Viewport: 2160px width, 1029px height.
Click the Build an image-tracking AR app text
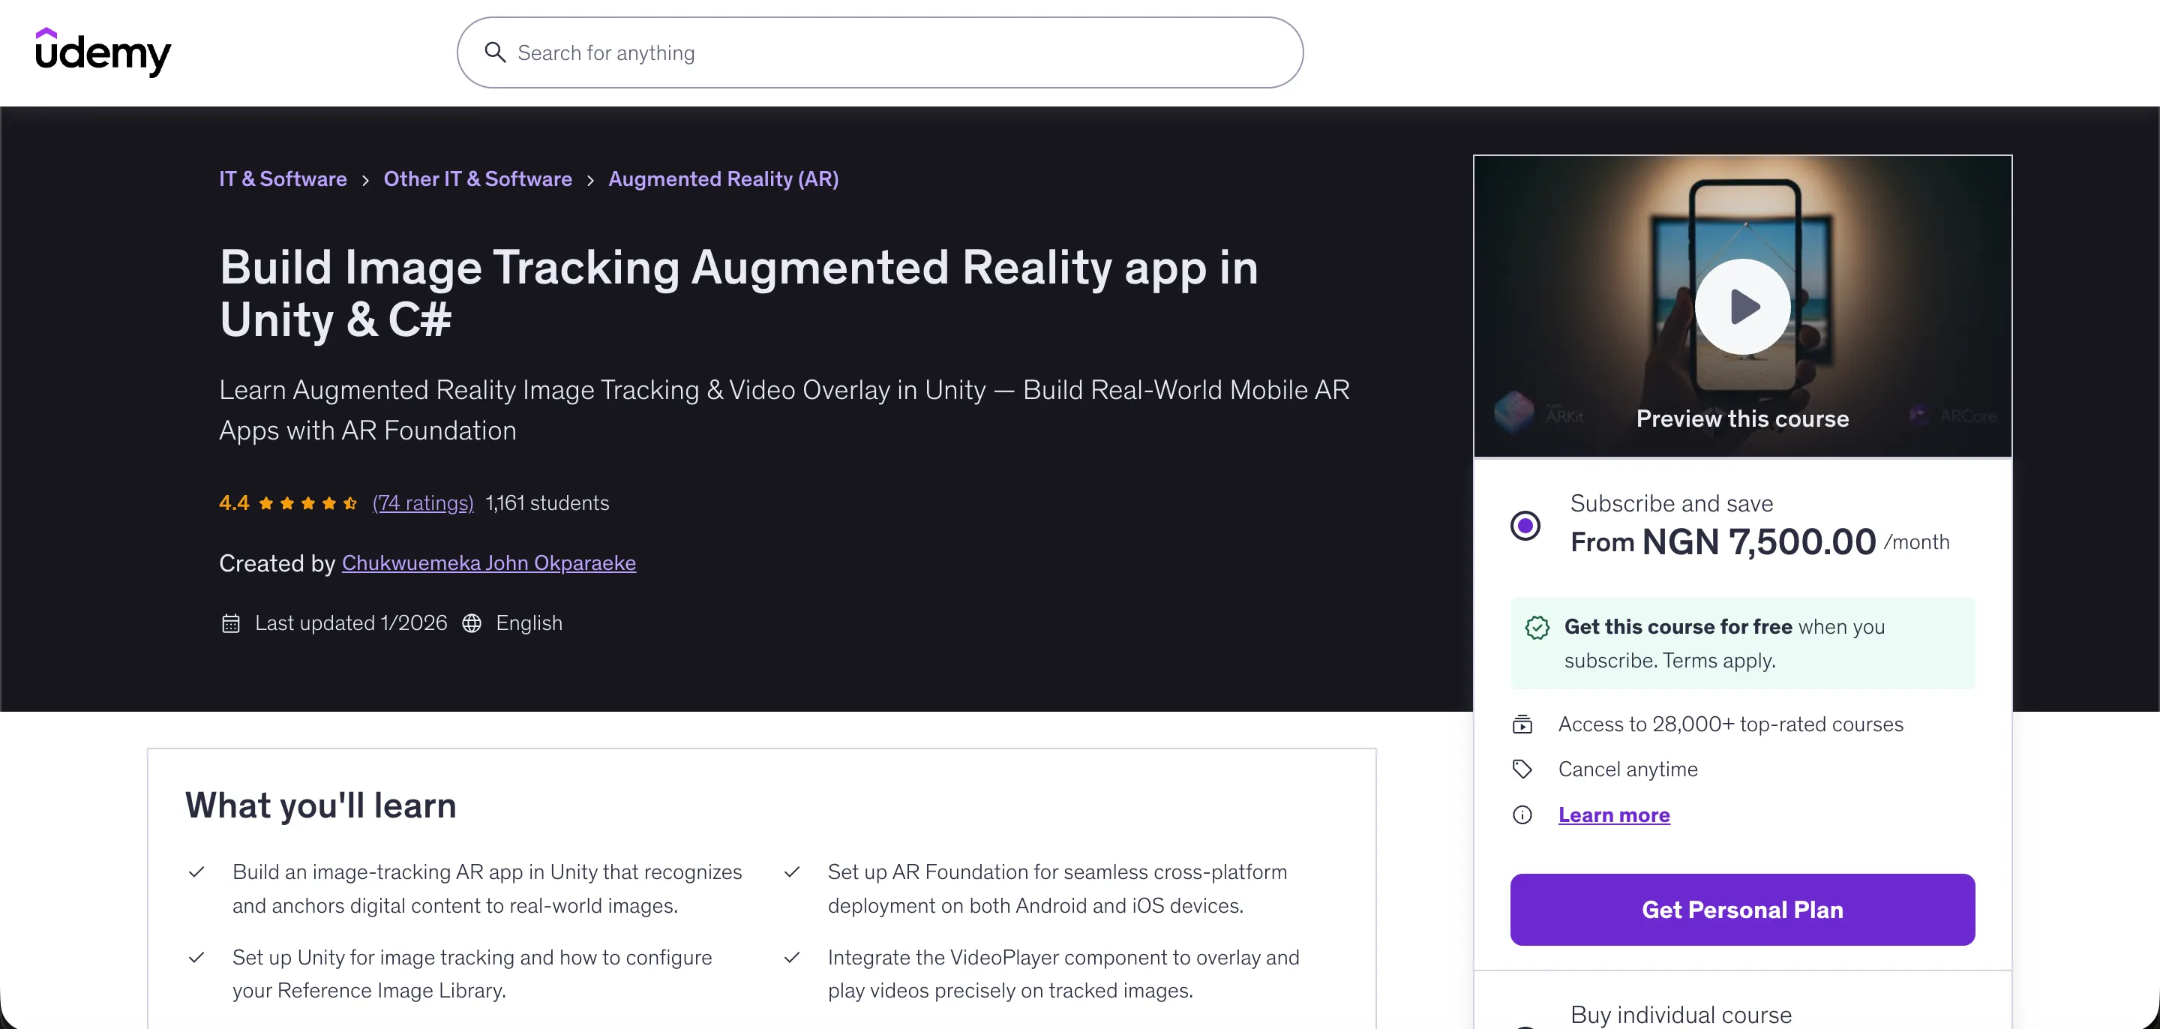tap(487, 889)
